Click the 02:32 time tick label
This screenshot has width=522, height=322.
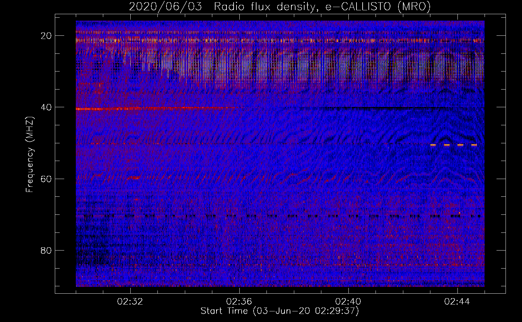point(130,302)
